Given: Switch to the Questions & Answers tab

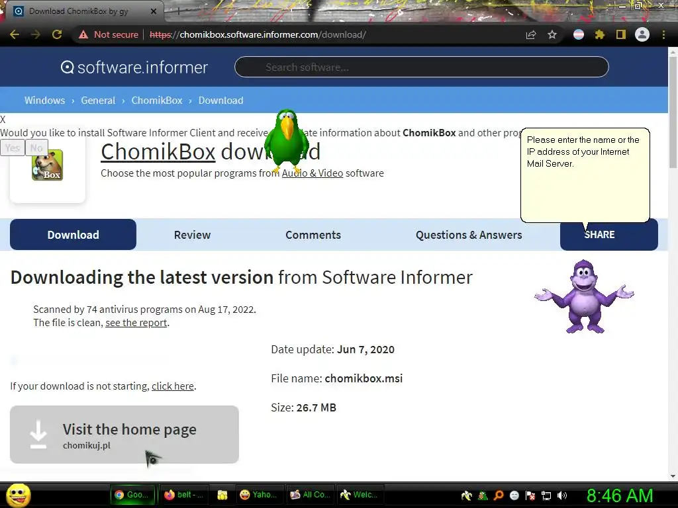Looking at the screenshot, I should click(469, 235).
